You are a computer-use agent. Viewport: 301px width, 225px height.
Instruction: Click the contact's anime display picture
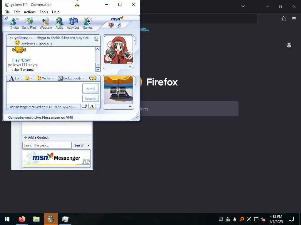118,50
